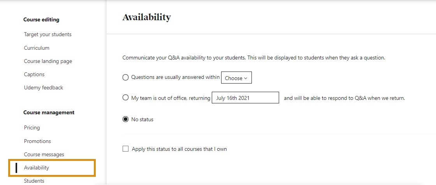Select 'My team is out of office' radio

click(125, 98)
